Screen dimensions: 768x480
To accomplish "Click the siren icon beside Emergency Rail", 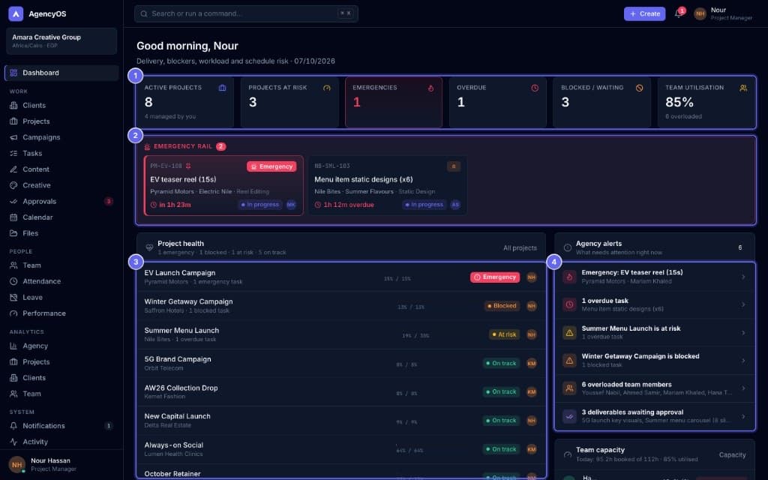I will point(147,146).
